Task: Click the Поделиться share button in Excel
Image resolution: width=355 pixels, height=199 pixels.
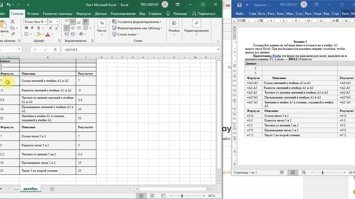Action: tap(204, 13)
